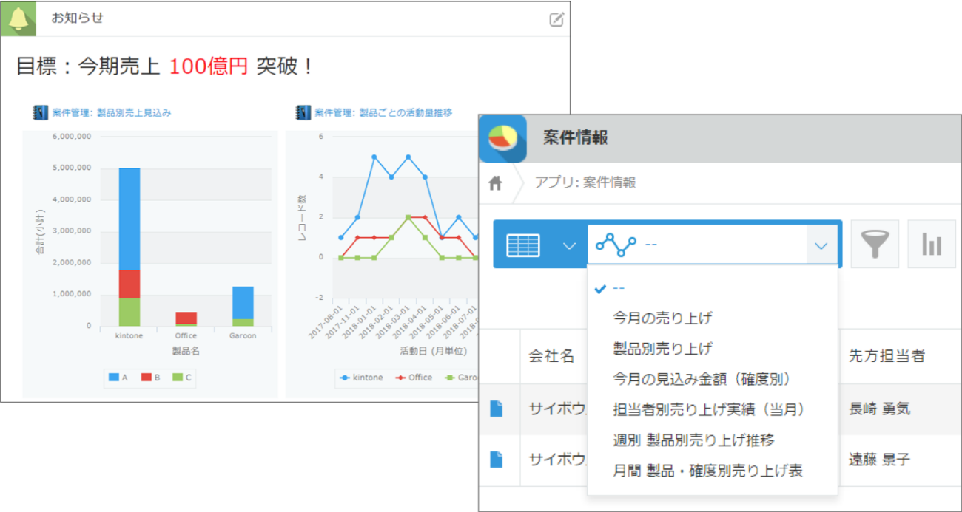
Task: Click the 遠藤 景子 cell
Action: click(879, 460)
